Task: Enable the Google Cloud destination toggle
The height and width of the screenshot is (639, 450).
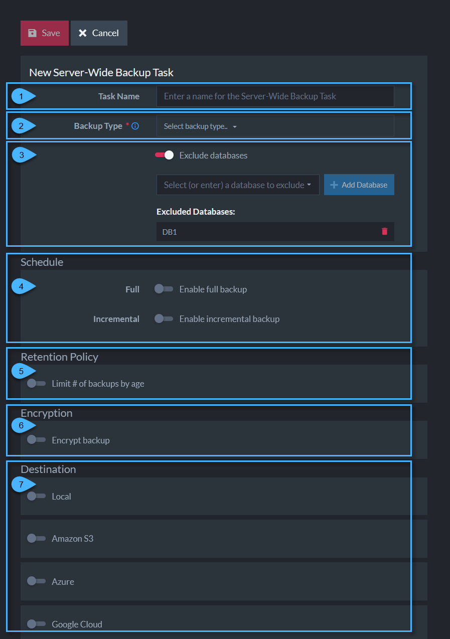Action: click(x=37, y=624)
